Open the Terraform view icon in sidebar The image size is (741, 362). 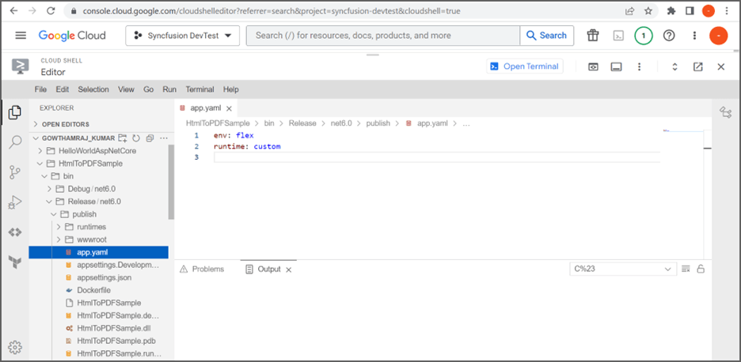[x=15, y=262]
